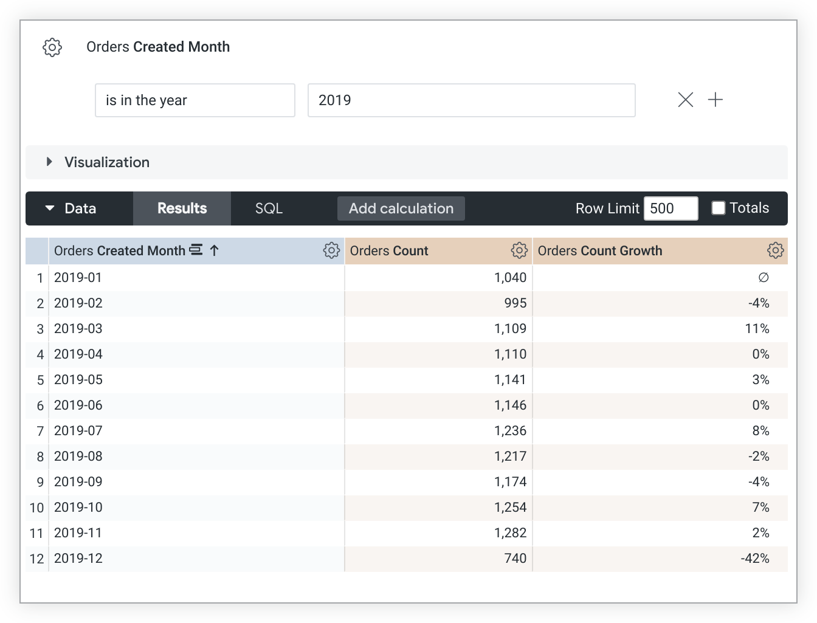Image resolution: width=817 pixels, height=623 pixels.
Task: Click the Row Limit input field
Action: pyautogui.click(x=670, y=208)
